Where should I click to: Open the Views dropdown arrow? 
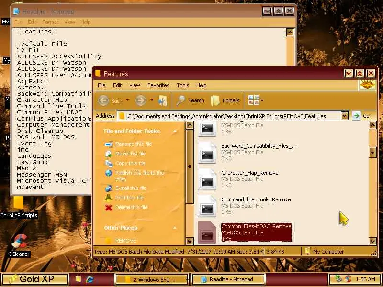pos(262,100)
